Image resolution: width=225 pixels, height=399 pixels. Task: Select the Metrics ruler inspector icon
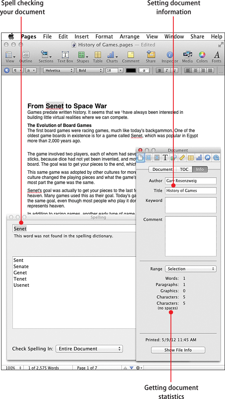[182, 158]
